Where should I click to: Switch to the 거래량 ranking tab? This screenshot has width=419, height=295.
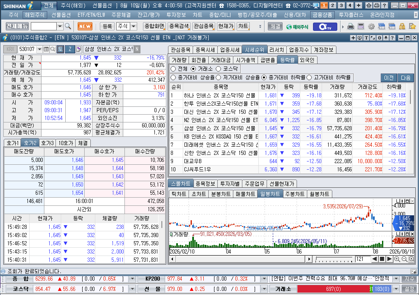coord(179,60)
